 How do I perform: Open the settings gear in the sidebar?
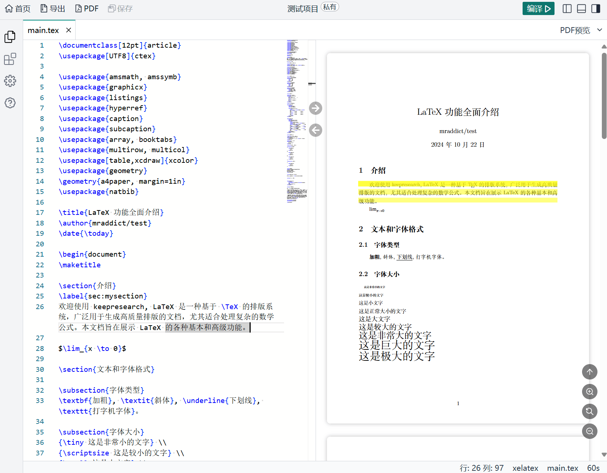click(10, 81)
